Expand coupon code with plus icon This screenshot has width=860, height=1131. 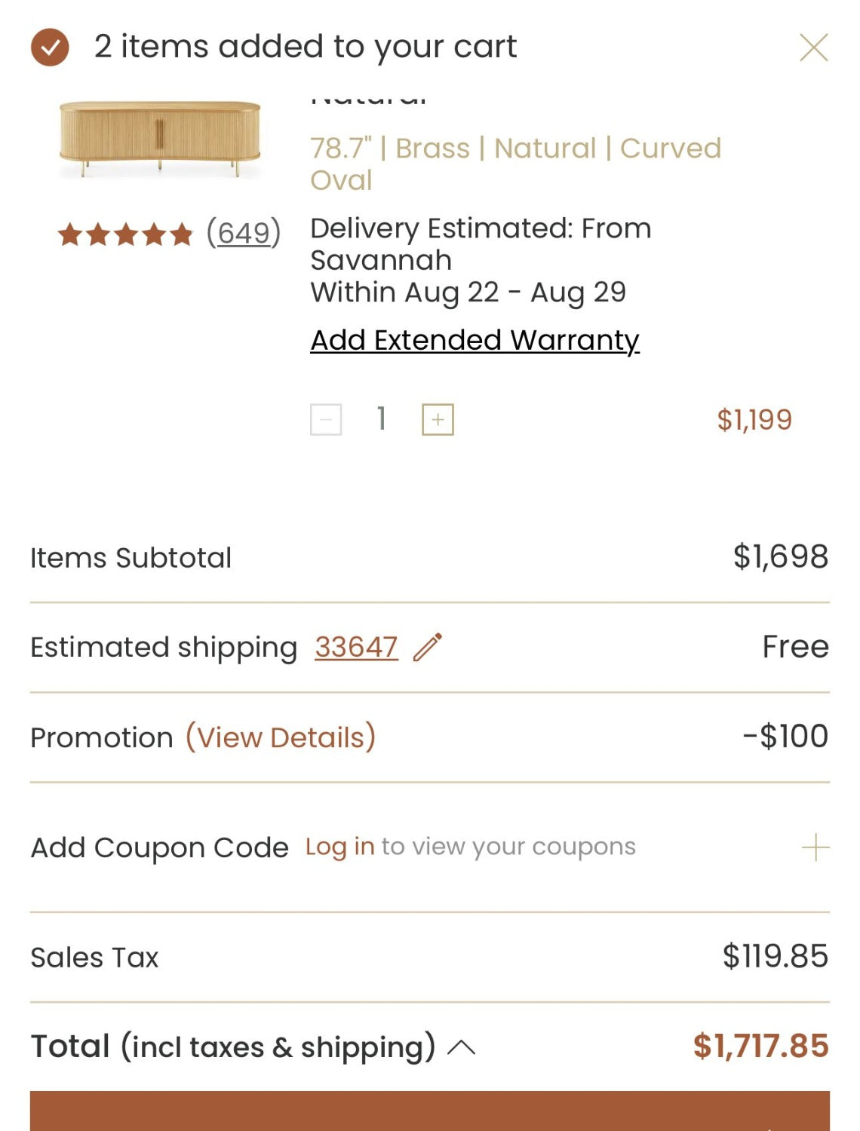point(815,847)
